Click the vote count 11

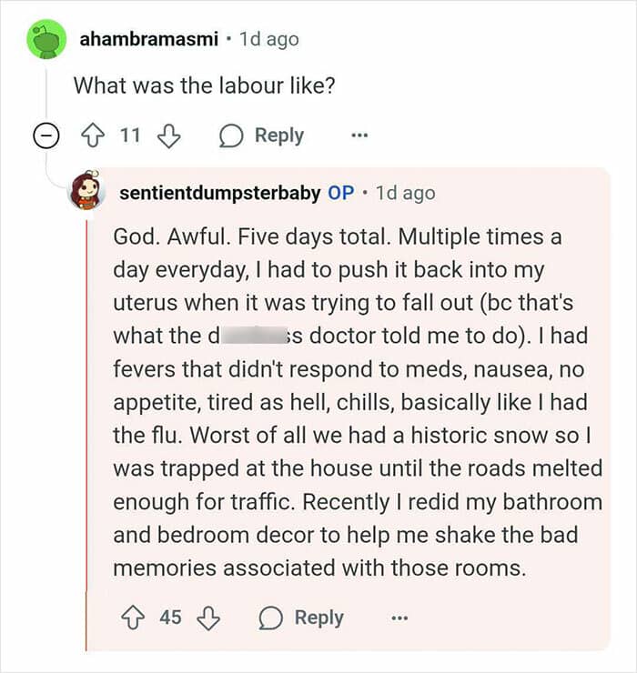[x=131, y=136]
